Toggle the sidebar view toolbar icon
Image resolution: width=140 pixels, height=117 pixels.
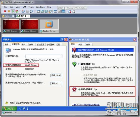[38, 11]
